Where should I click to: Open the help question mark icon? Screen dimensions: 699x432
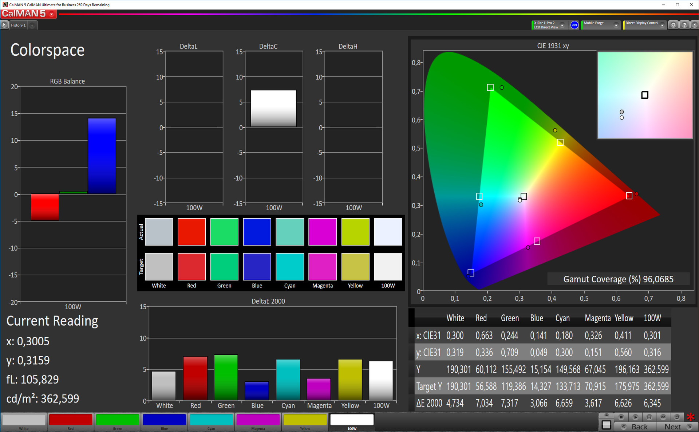point(684,25)
